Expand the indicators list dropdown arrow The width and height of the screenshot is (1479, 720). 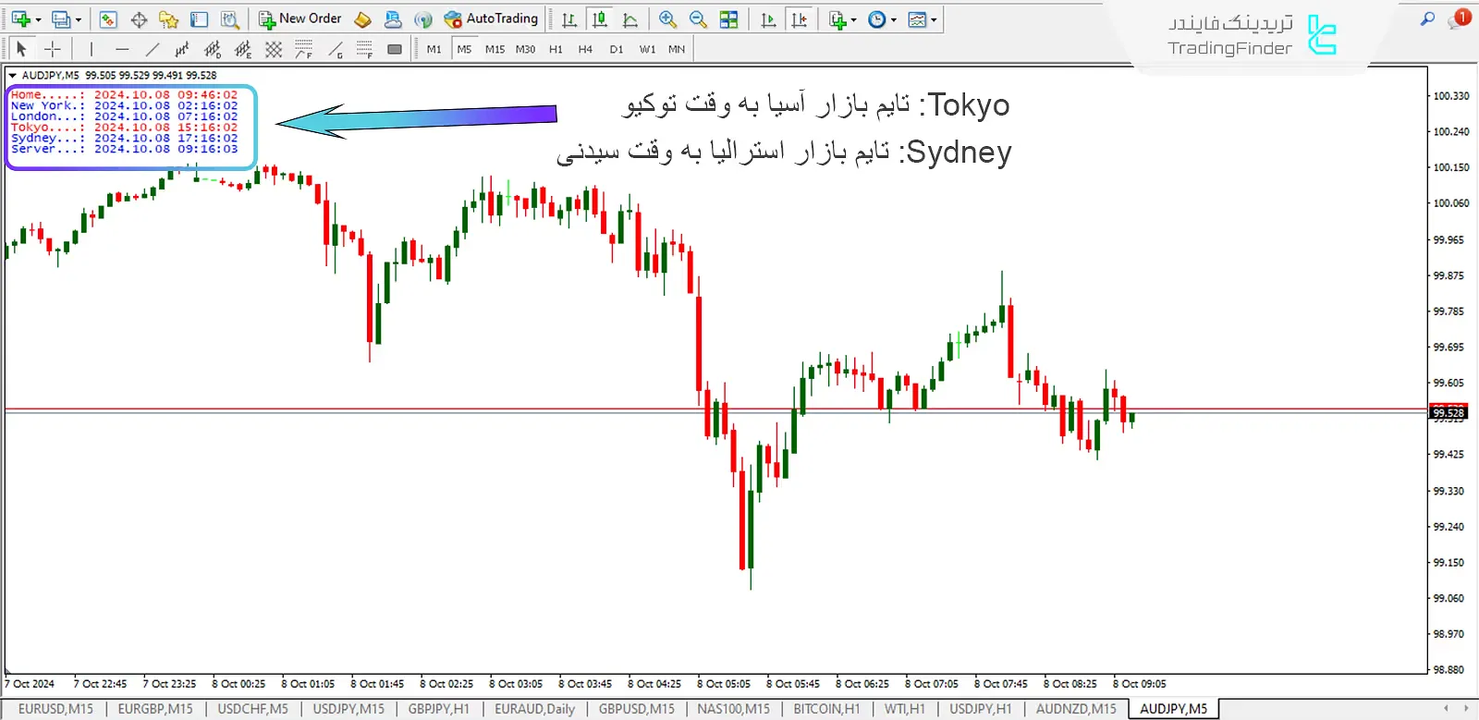(x=853, y=19)
